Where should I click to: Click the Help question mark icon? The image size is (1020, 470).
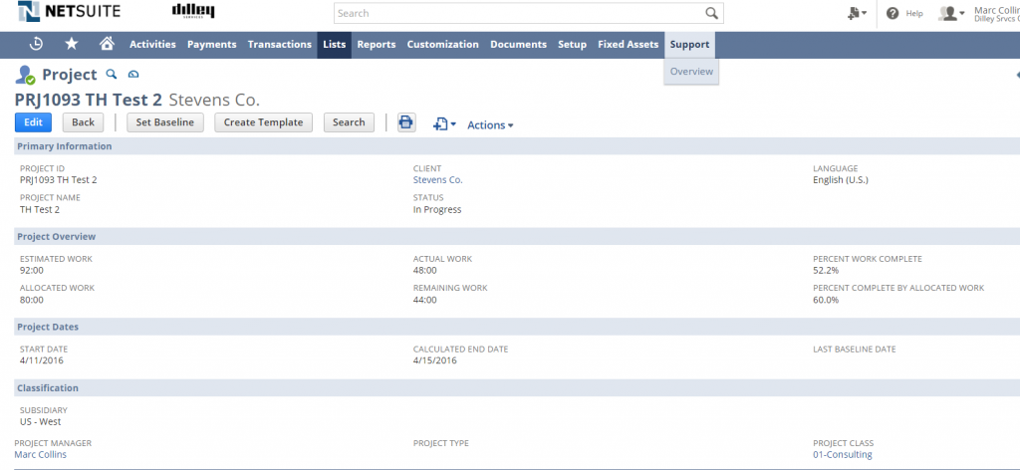pos(892,13)
